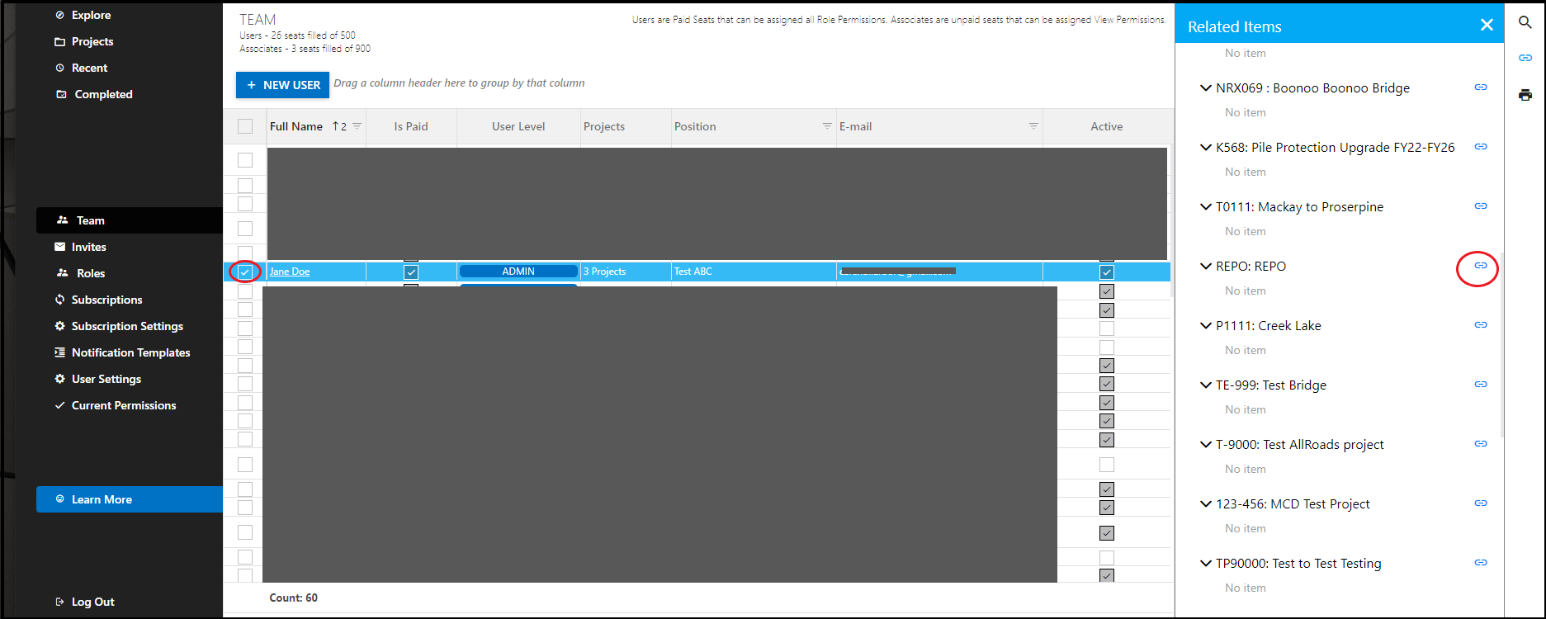Image resolution: width=1546 pixels, height=619 pixels.
Task: Click link icon for TE-999 Test Bridge
Action: (1481, 385)
